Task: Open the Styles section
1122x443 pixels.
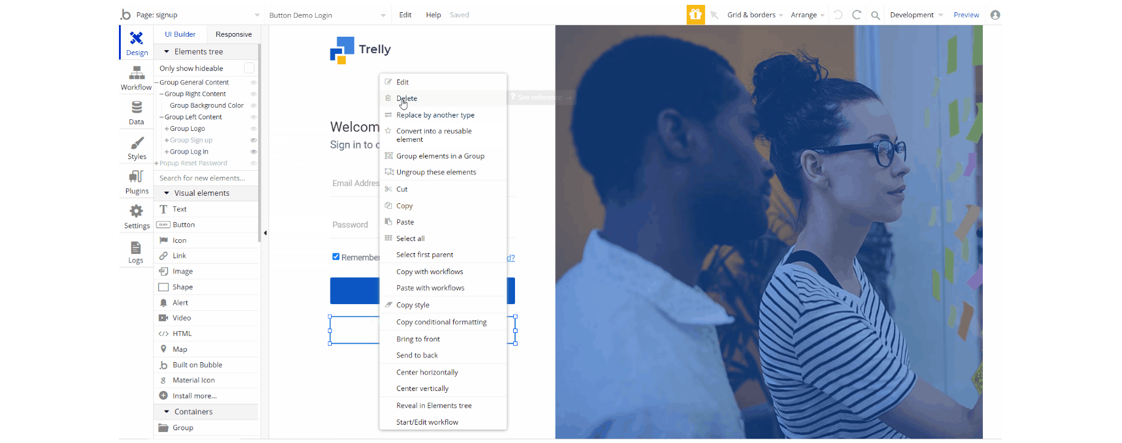Action: 136,147
